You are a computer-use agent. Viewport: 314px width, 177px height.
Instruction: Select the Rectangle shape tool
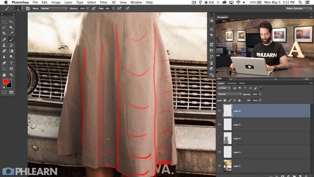point(11,69)
